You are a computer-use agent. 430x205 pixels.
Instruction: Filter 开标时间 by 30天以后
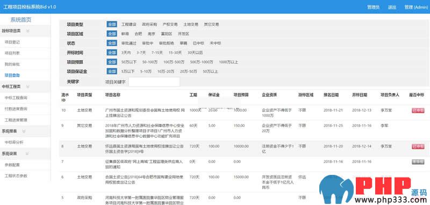195,52
